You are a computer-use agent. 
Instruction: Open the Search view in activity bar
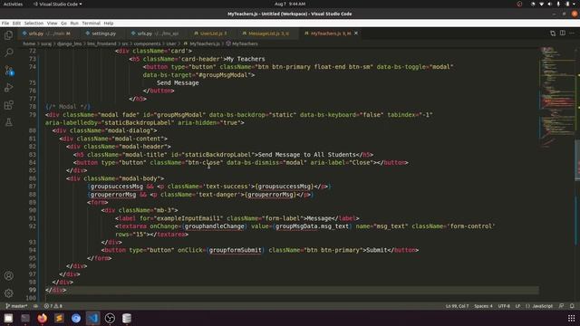click(x=8, y=53)
